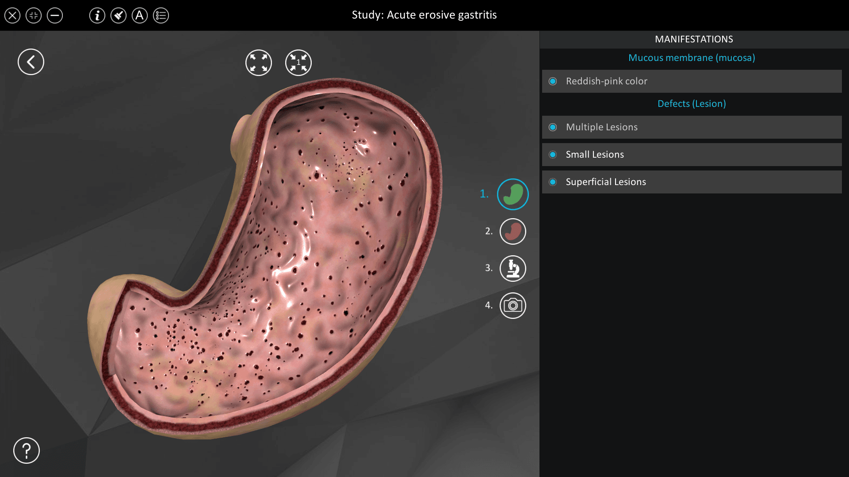This screenshot has height=477, width=849.
Task: Go back with the left chevron button
Action: [x=31, y=62]
